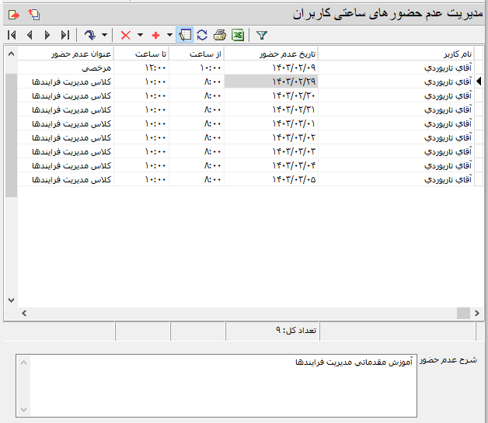Open the filter funnel icon
488x423 pixels.
[261, 35]
